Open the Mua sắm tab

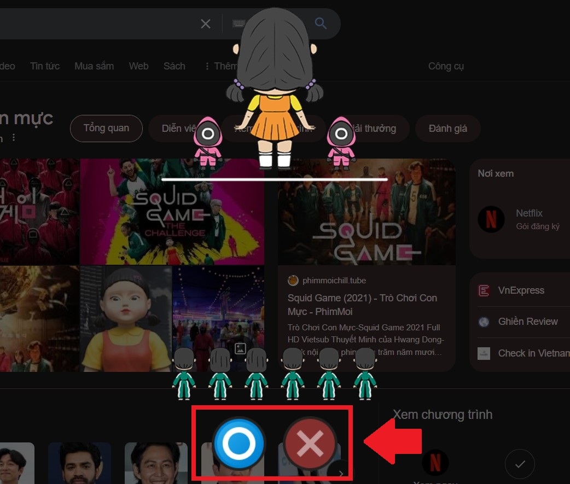tap(94, 66)
